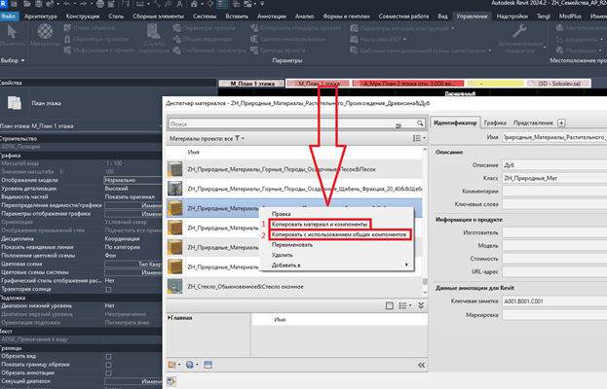
Task: Click the create/duplicate material icon at browser bottom
Action: pos(189,365)
